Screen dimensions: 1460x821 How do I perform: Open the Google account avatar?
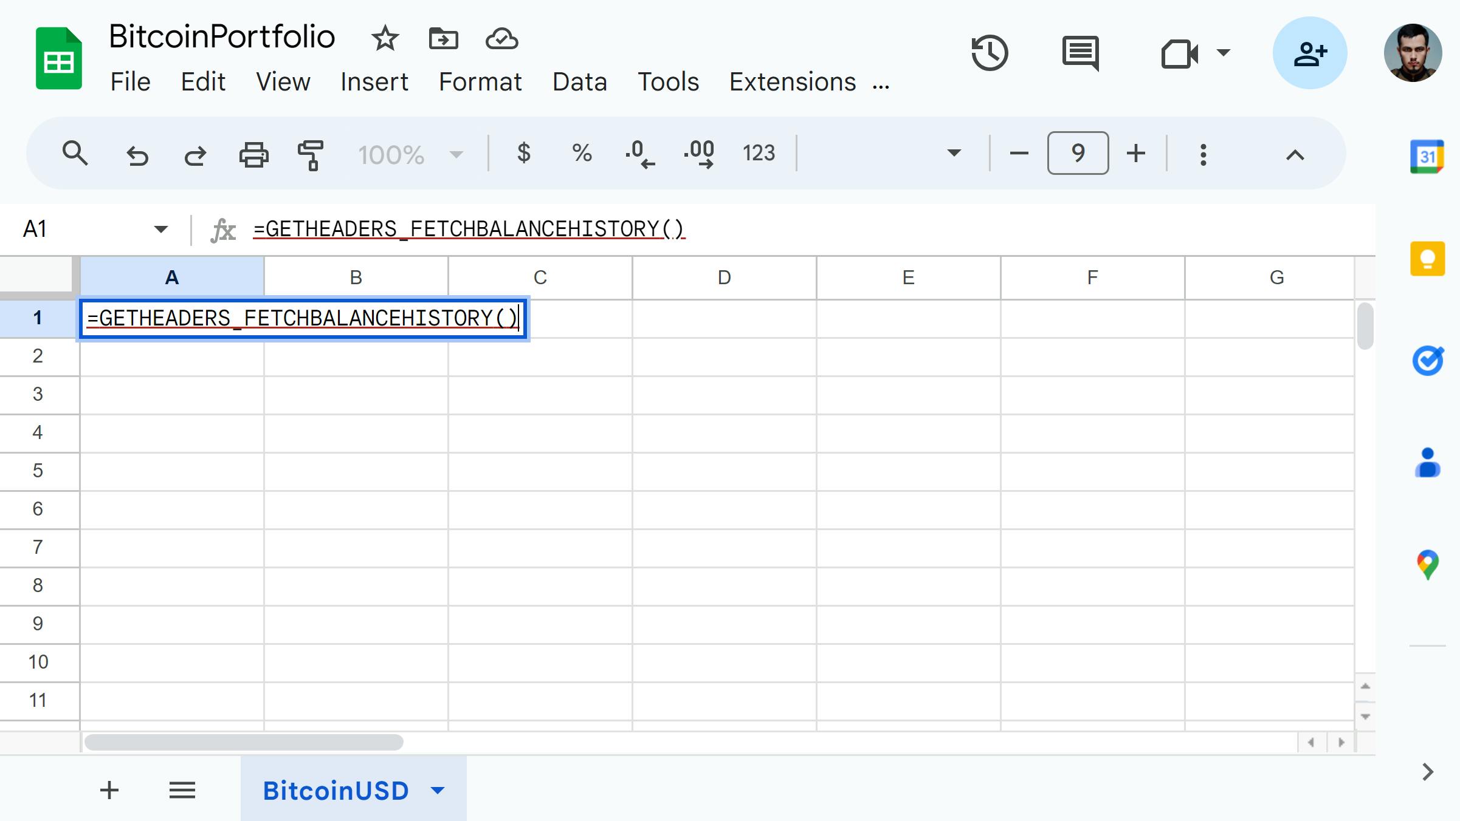click(x=1413, y=53)
